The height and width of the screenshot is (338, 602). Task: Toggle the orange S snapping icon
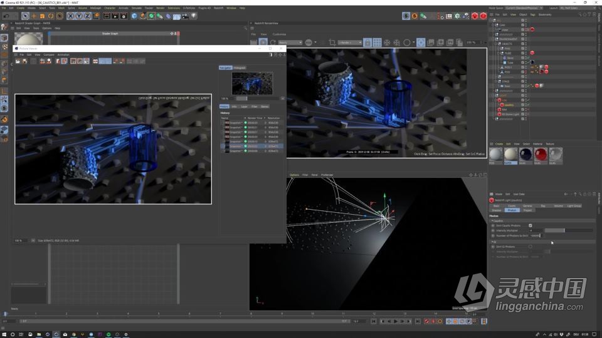pos(415,16)
